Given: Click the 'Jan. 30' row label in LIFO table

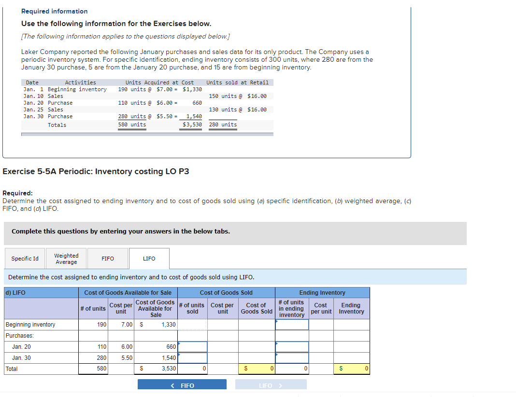Looking at the screenshot, I should (21, 358).
